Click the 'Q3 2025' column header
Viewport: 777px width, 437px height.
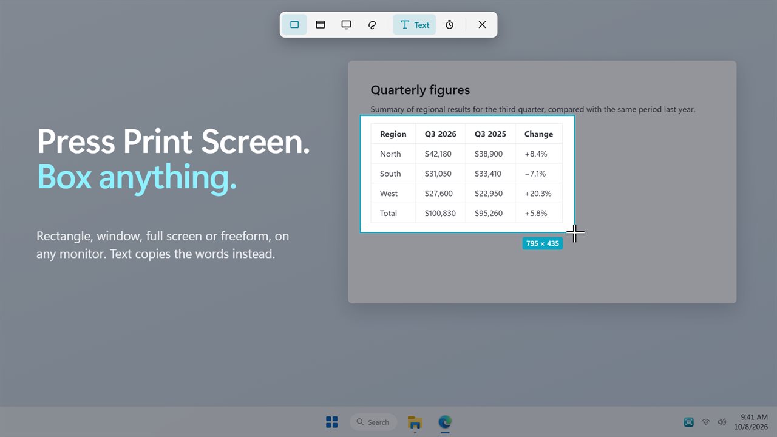point(490,134)
